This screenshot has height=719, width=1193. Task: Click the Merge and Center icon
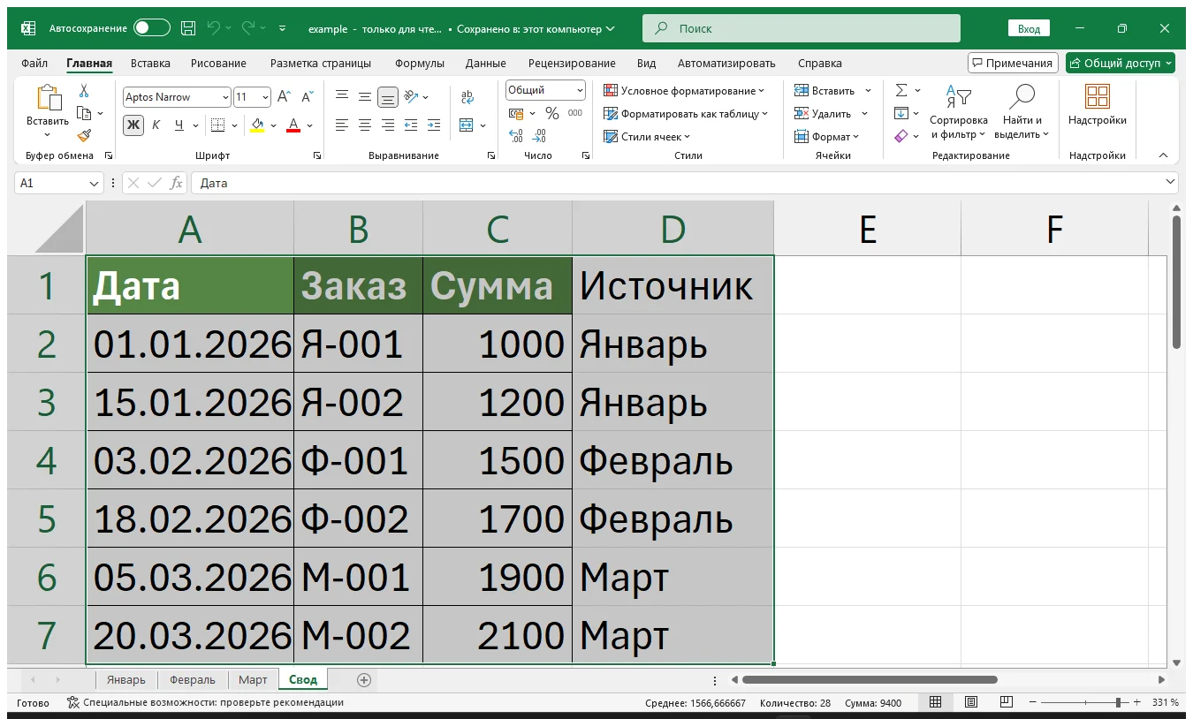pyautogui.click(x=467, y=125)
